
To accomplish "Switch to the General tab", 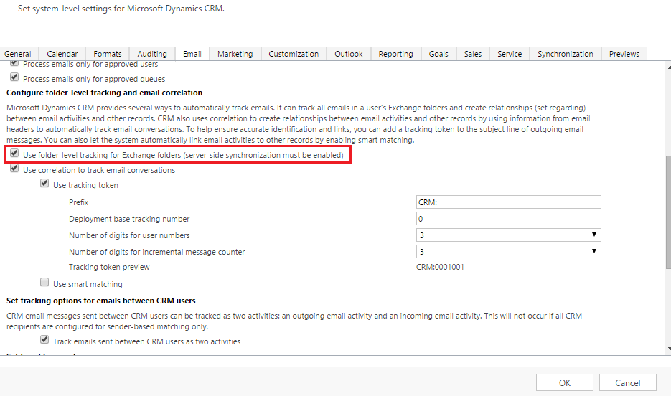I will [x=18, y=54].
